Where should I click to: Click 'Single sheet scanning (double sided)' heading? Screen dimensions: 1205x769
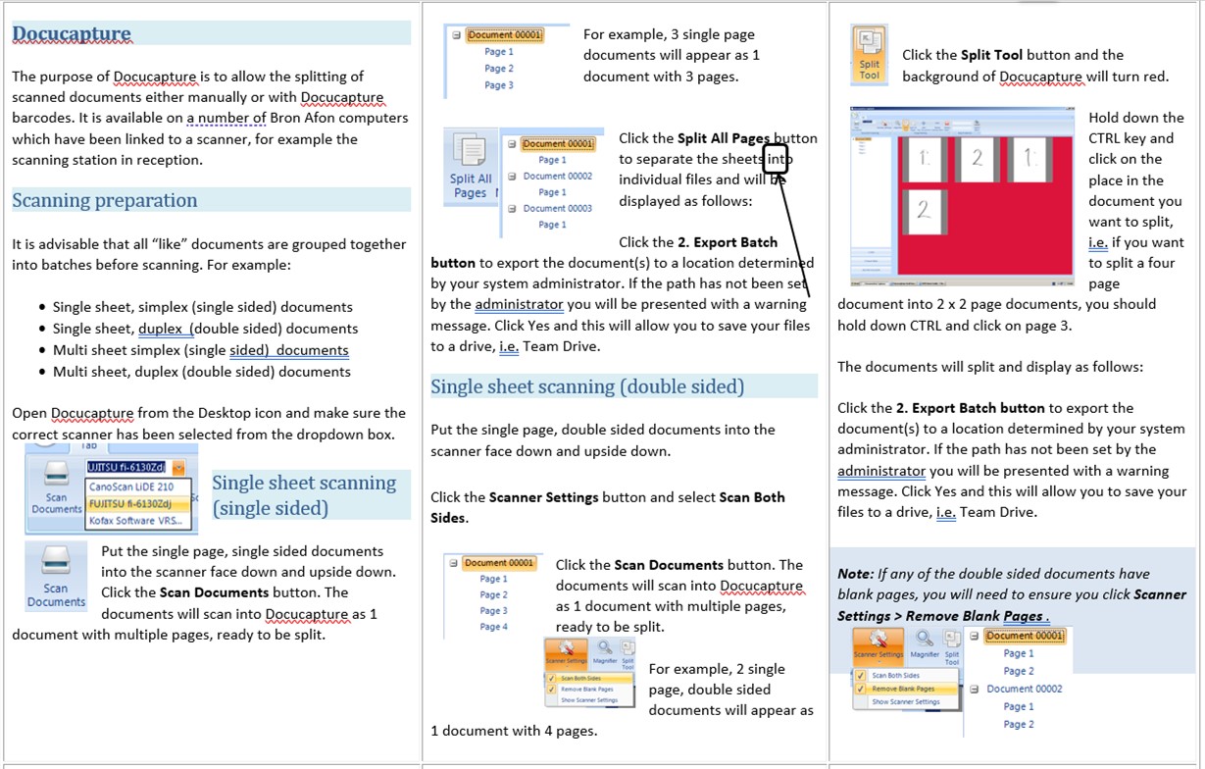tap(587, 386)
